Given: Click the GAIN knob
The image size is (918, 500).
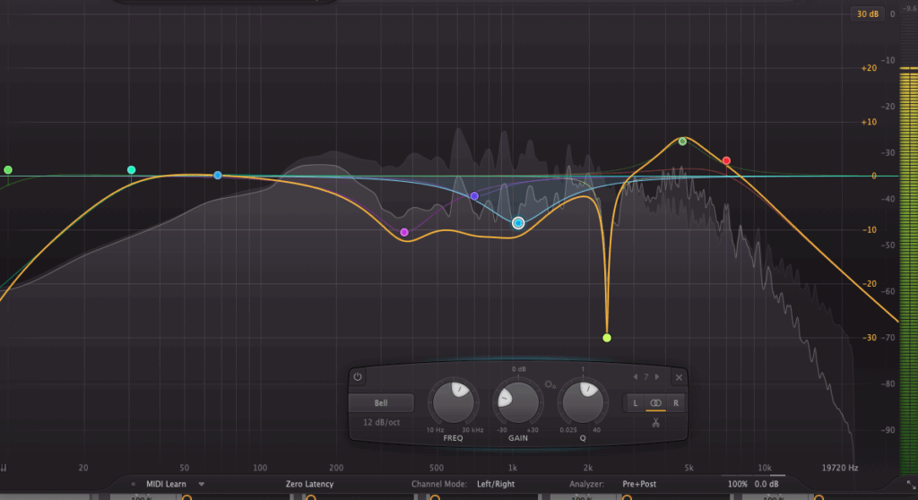Looking at the screenshot, I should tap(517, 401).
